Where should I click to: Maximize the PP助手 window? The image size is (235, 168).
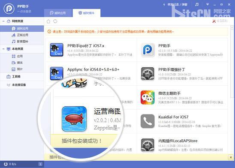222,4
